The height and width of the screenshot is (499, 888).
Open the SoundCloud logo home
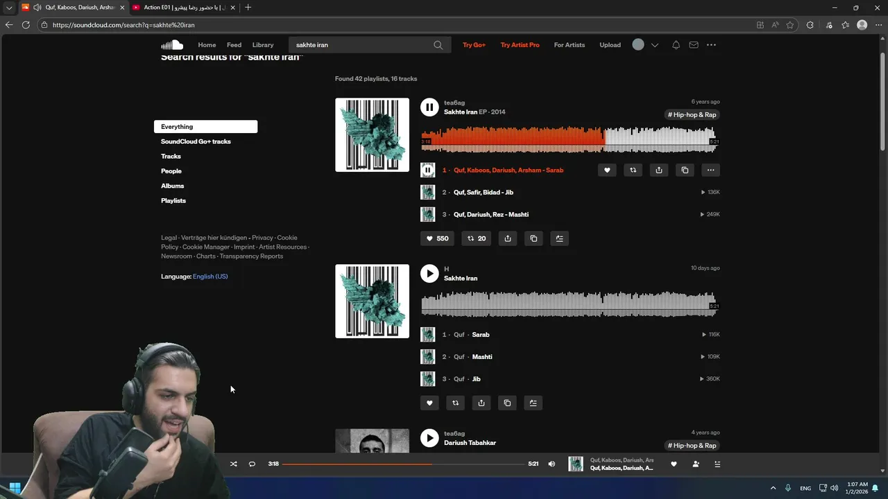point(172,45)
